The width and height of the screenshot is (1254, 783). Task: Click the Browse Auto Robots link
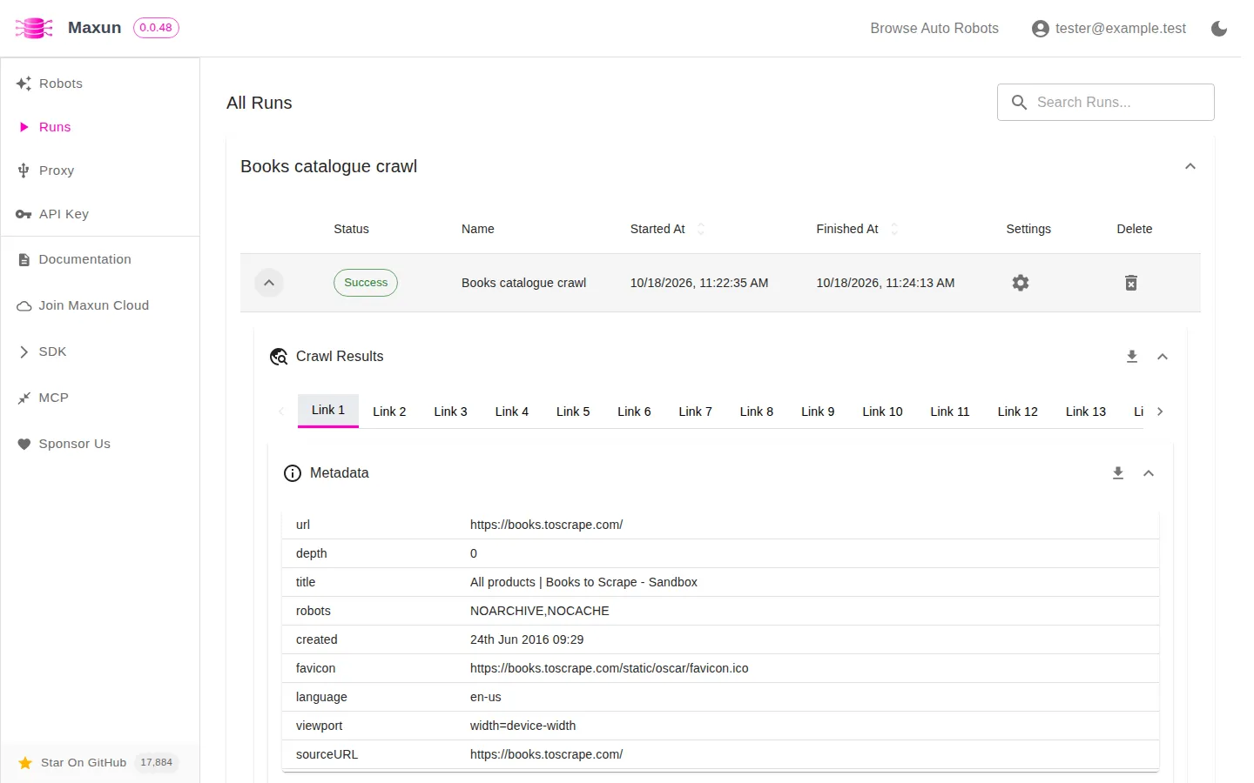coord(934,29)
